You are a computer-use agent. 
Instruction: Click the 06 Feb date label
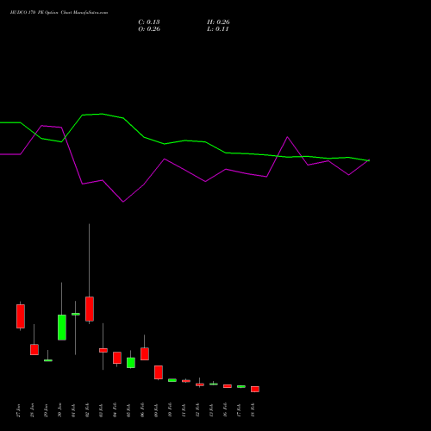coord(143,410)
